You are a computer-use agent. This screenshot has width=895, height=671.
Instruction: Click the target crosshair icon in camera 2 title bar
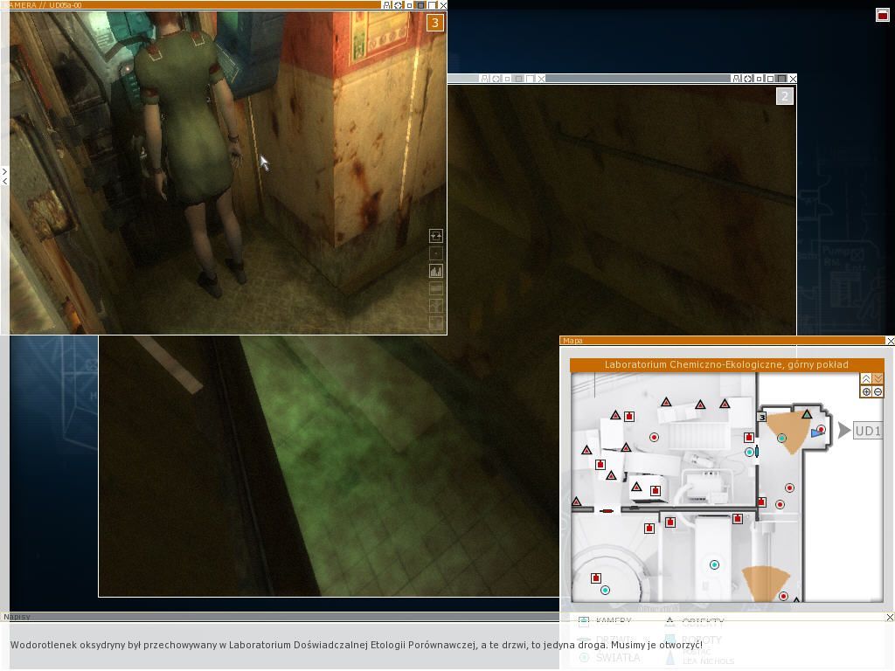[748, 79]
